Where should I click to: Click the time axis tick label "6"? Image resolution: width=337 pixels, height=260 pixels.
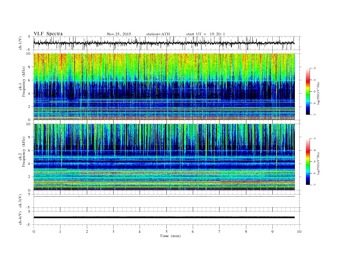[193, 232]
